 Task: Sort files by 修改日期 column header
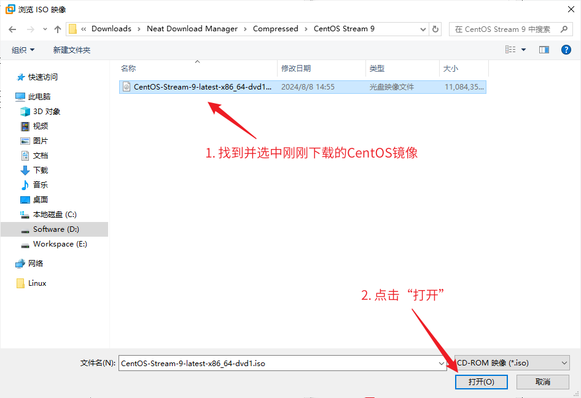pyautogui.click(x=296, y=69)
